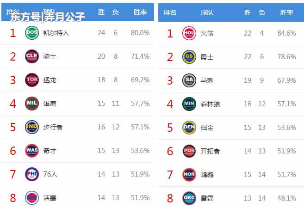This screenshot has height=208, width=304.
Task: Click the Milwaukee Bucks MIL logo
Action: pos(31,104)
